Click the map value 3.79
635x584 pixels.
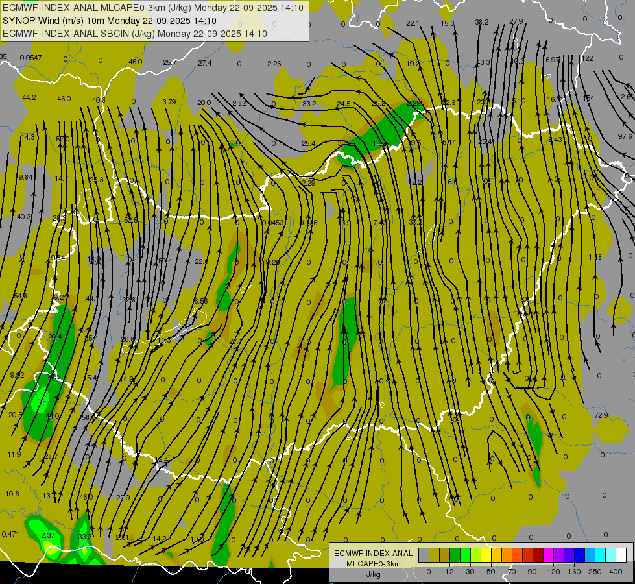pyautogui.click(x=169, y=102)
